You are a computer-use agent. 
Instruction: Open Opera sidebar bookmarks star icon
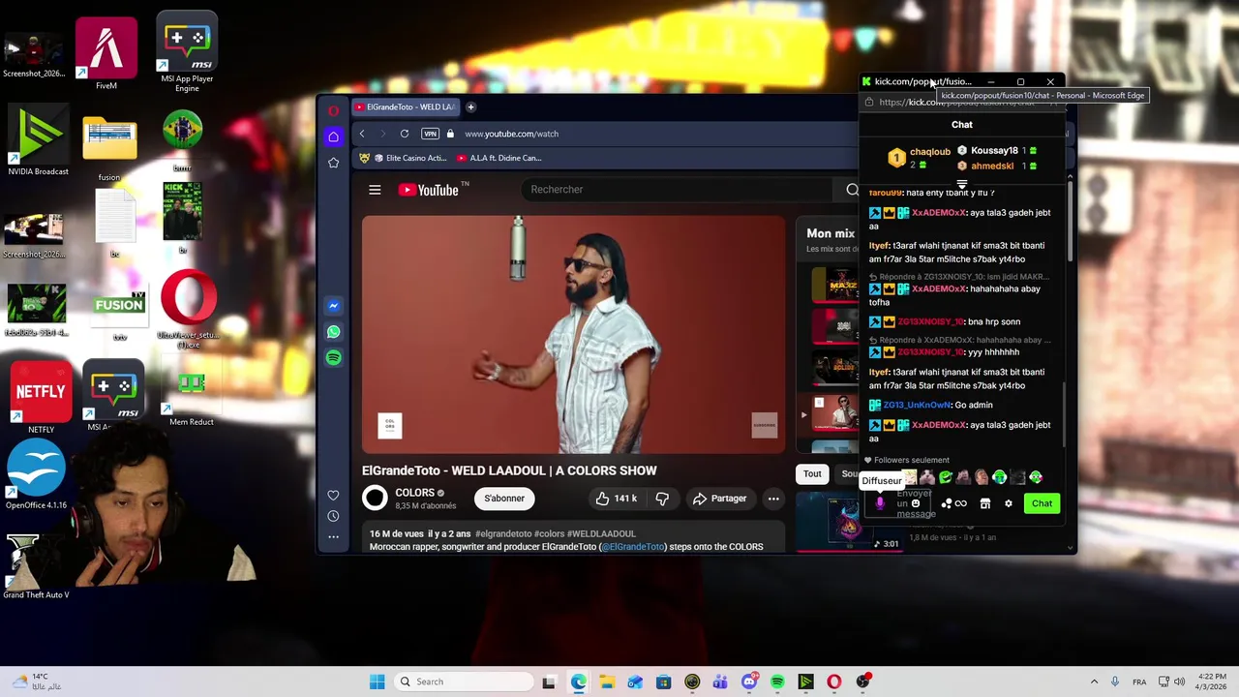click(333, 163)
